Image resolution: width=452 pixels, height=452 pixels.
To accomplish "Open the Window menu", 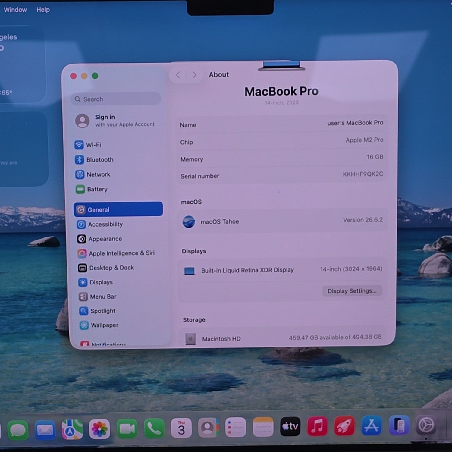I will coord(15,10).
